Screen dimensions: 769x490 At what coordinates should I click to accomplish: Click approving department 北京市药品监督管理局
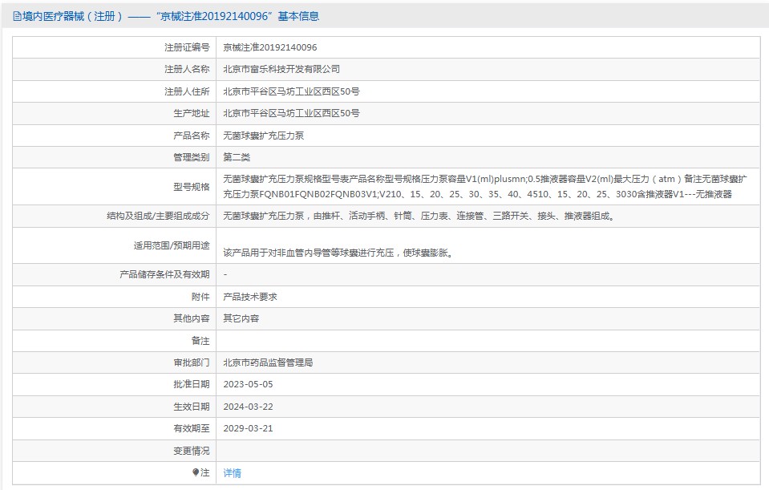coord(268,362)
